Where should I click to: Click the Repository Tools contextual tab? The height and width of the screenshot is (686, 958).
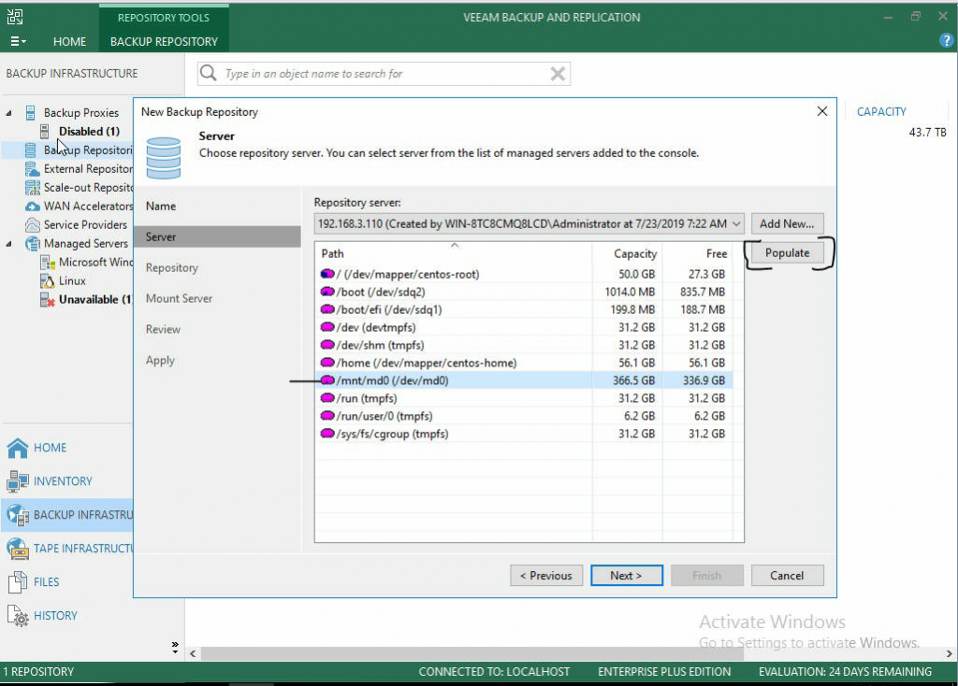163,18
